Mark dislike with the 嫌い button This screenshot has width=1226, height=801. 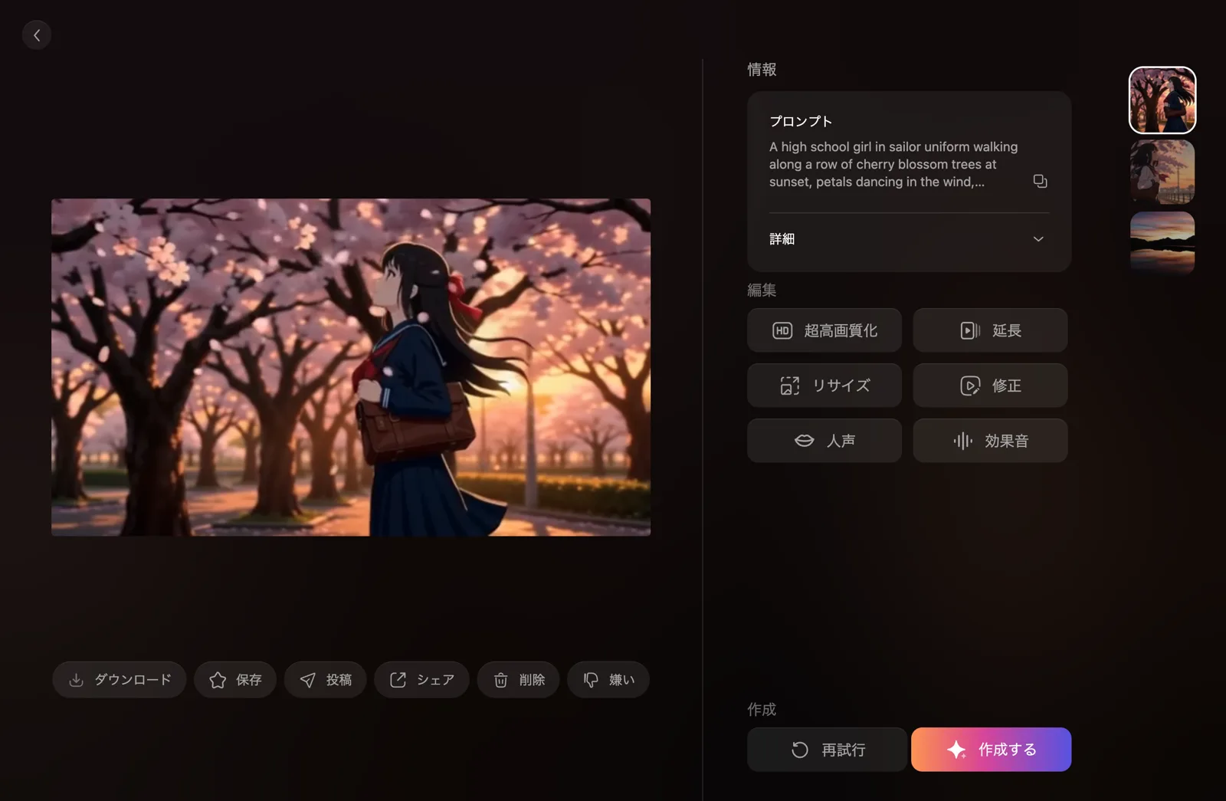608,680
